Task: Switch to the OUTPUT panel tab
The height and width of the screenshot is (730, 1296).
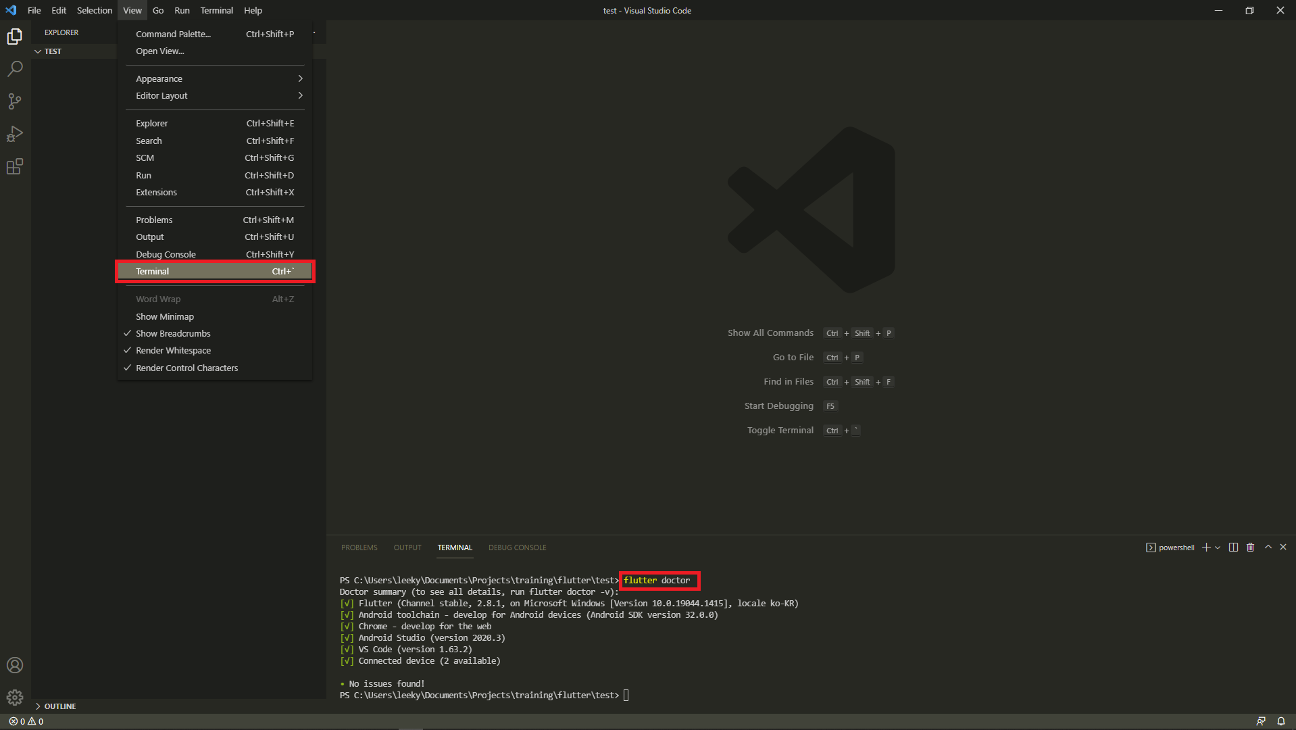Action: tap(407, 547)
